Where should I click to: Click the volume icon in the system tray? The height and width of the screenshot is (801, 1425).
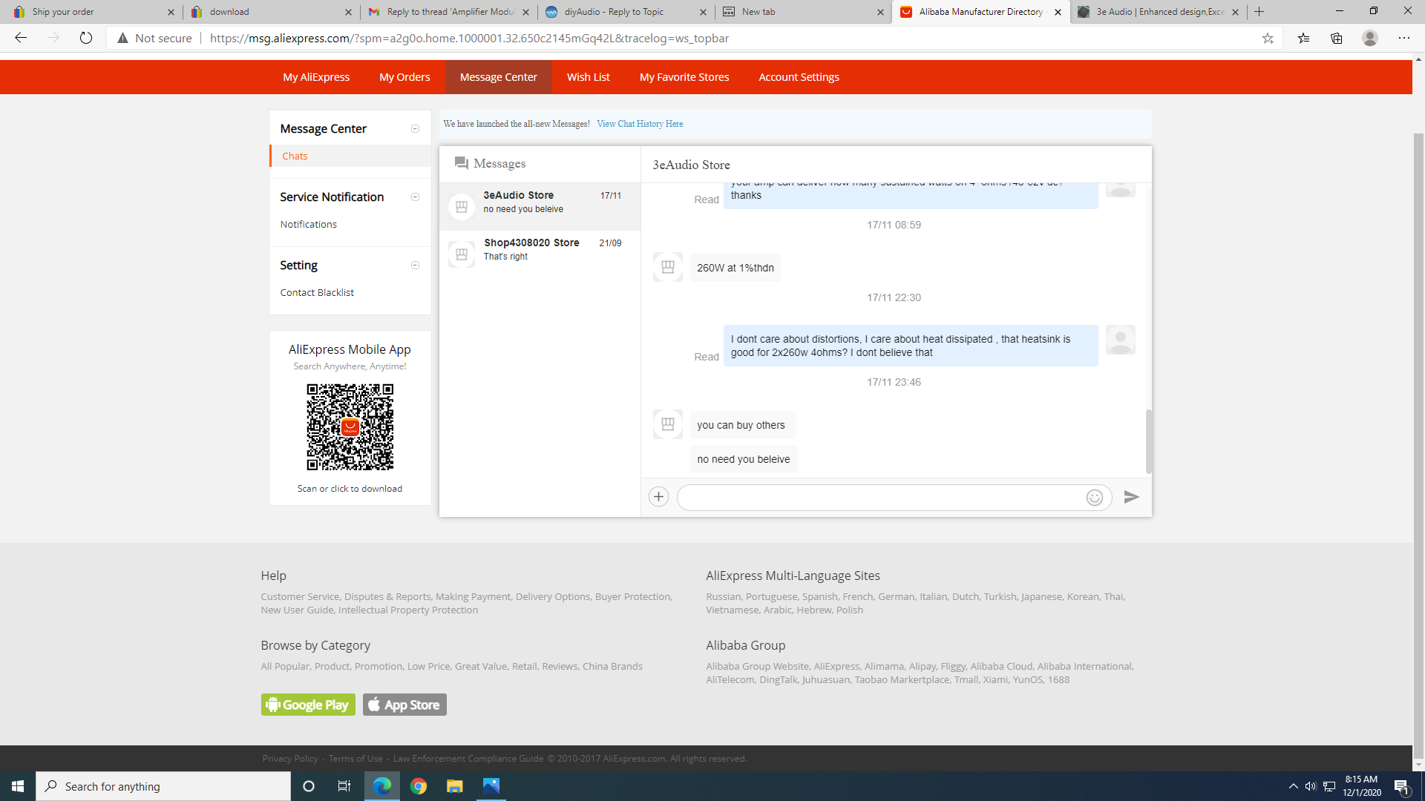(1311, 786)
